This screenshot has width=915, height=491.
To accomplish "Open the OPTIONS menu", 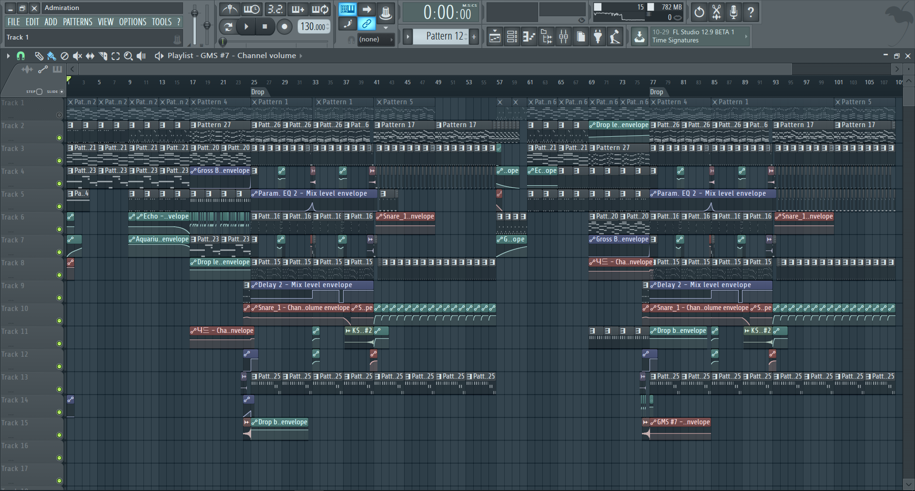I will coord(133,22).
